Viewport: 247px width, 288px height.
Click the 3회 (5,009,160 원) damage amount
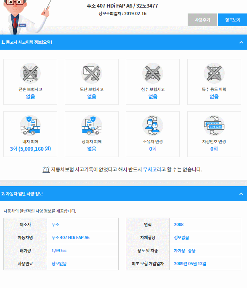(30, 149)
